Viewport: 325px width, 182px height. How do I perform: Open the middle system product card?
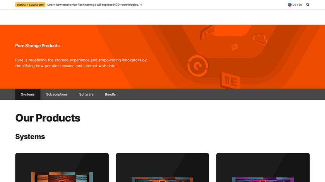coord(162,167)
